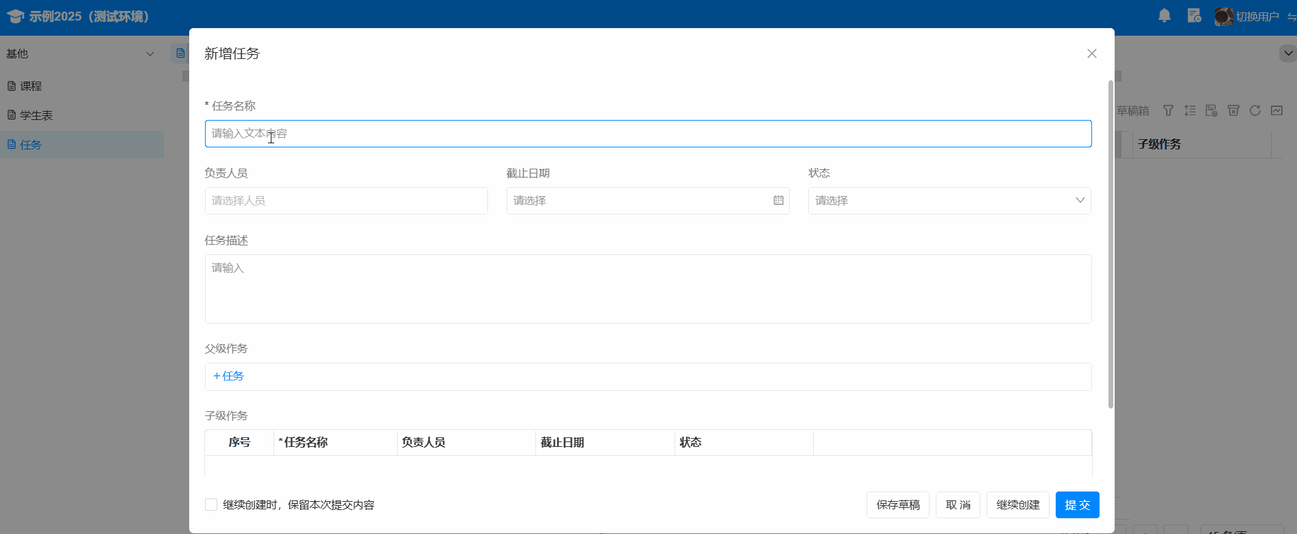Click the chart statistics icon

(1276, 110)
